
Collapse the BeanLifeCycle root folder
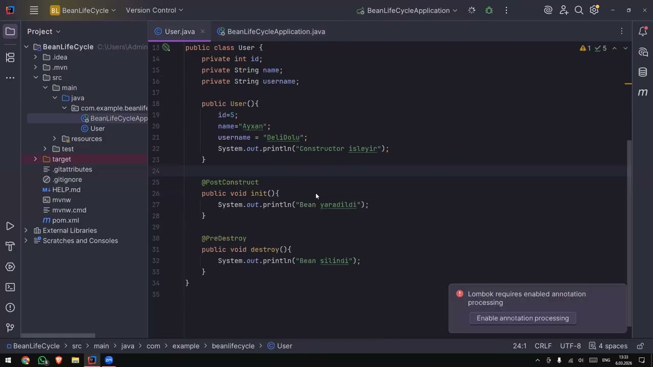tap(26, 47)
